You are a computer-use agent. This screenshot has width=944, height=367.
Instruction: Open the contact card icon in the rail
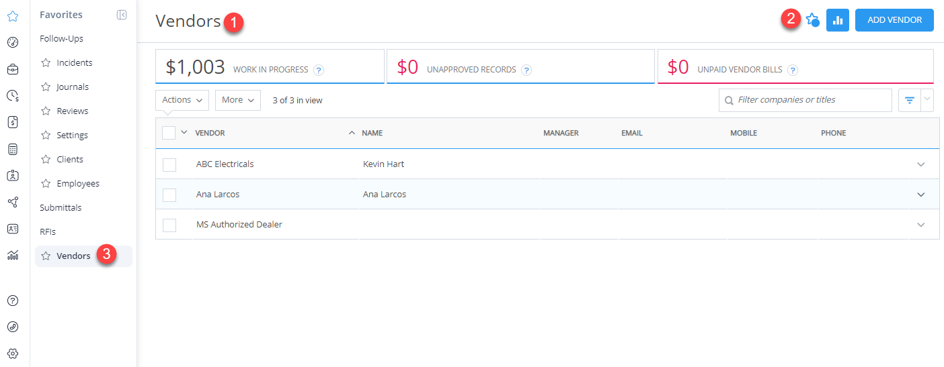[13, 229]
